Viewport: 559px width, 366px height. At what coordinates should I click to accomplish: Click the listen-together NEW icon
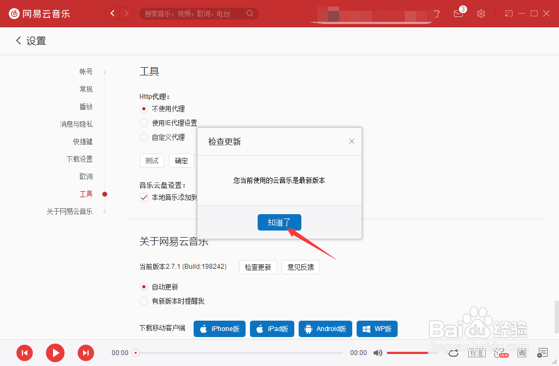point(500,353)
